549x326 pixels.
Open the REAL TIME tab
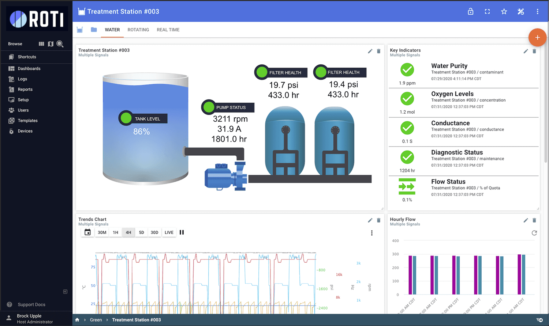click(x=168, y=30)
